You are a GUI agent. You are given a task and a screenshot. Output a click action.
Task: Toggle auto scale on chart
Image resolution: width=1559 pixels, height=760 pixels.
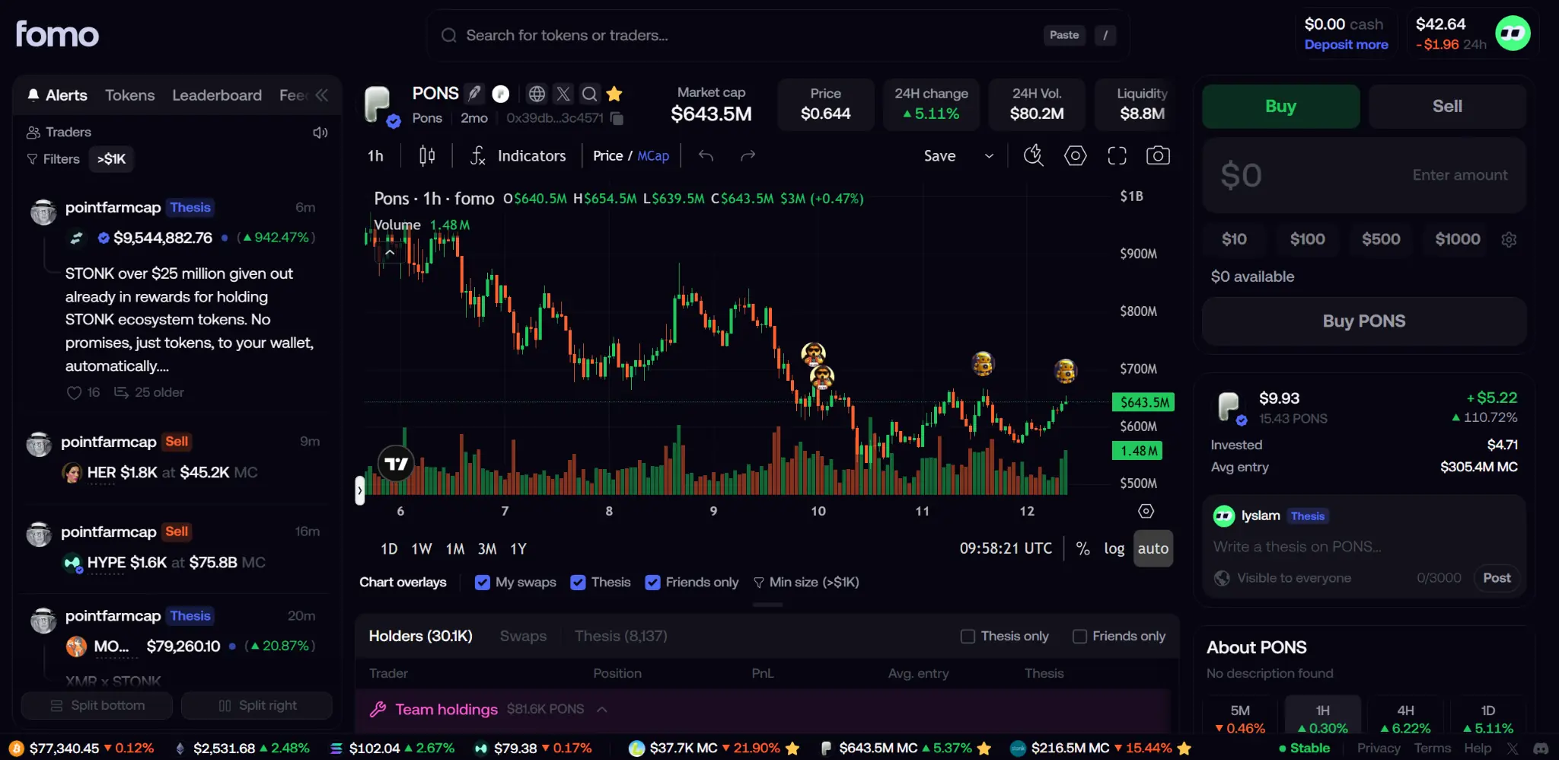[1153, 548]
